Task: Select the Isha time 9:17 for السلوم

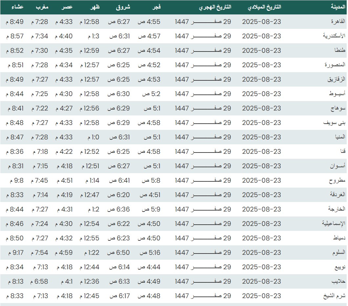Action: coord(15,253)
